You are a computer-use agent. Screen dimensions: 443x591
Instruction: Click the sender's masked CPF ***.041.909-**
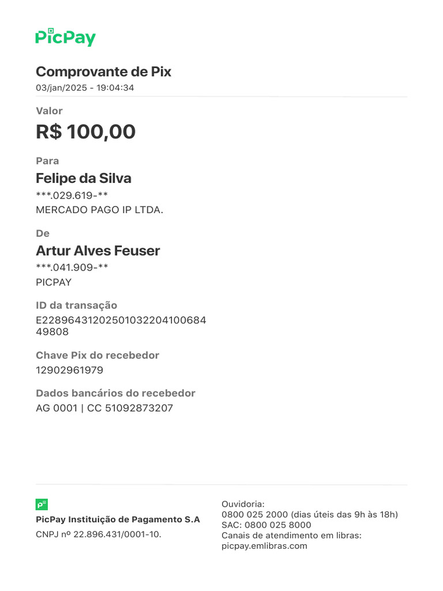pyautogui.click(x=72, y=267)
